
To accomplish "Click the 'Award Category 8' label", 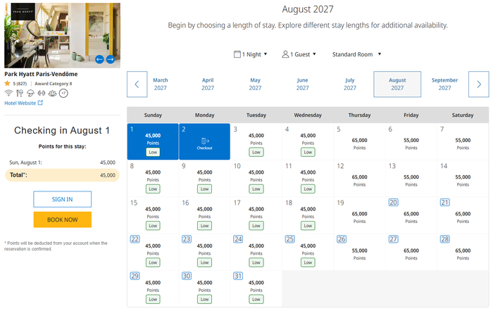I will point(53,84).
